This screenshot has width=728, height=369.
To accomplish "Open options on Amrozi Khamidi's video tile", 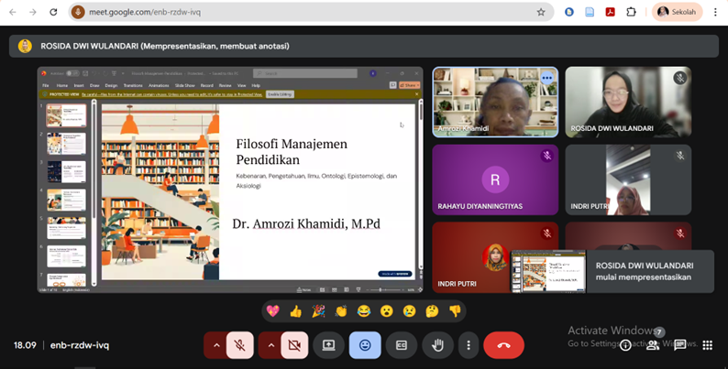I will pyautogui.click(x=546, y=78).
